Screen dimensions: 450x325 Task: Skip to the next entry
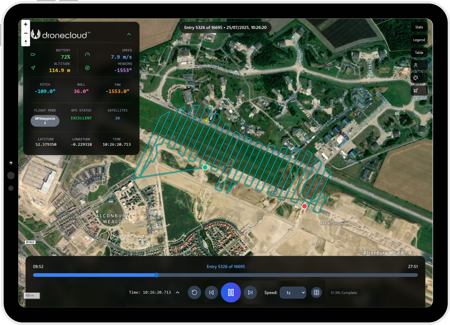coord(250,292)
